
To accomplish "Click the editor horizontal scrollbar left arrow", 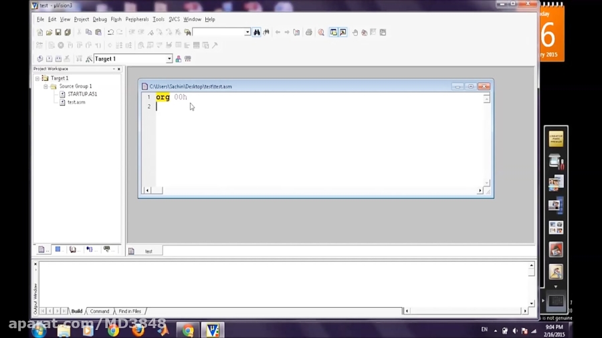I will pos(147,190).
